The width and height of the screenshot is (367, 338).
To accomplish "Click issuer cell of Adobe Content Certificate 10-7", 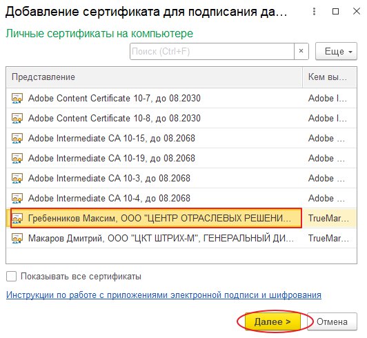I will tap(329, 98).
